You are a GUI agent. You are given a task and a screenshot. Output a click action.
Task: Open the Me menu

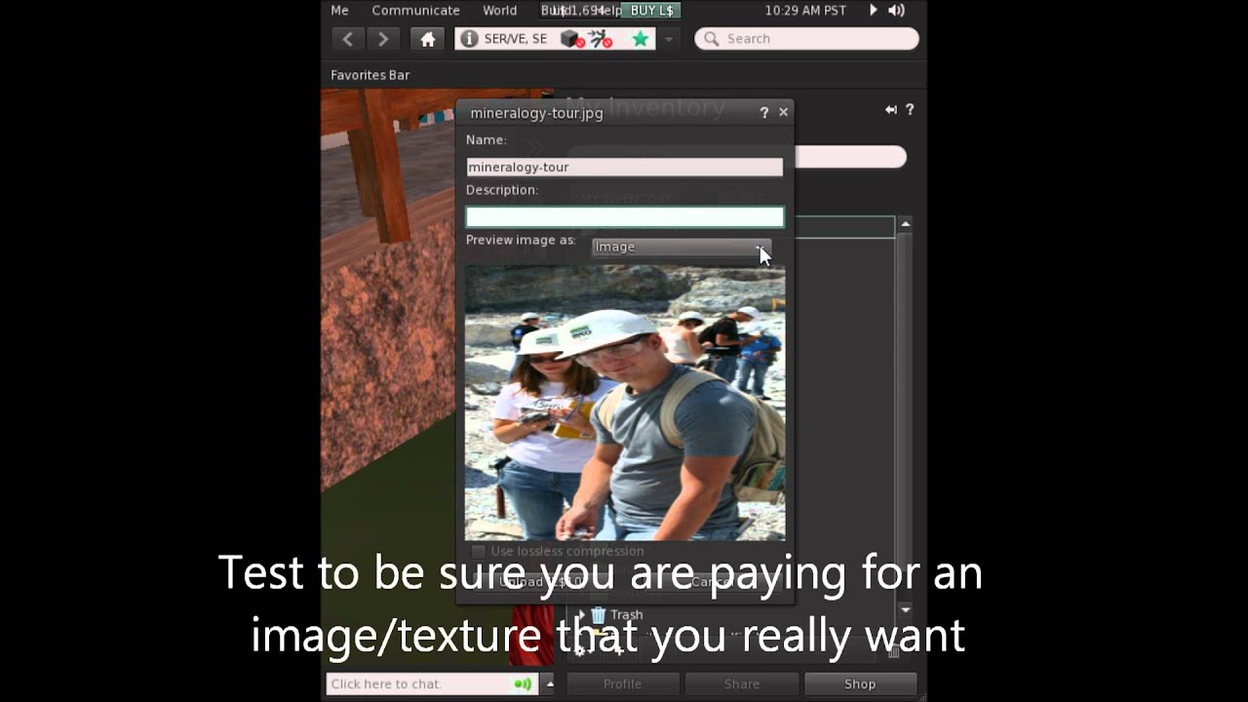pyautogui.click(x=339, y=11)
